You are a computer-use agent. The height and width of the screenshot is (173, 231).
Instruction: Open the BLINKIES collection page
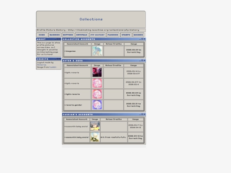(x=55, y=35)
